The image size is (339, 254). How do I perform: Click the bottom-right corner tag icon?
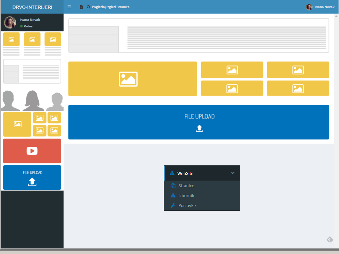point(330,239)
